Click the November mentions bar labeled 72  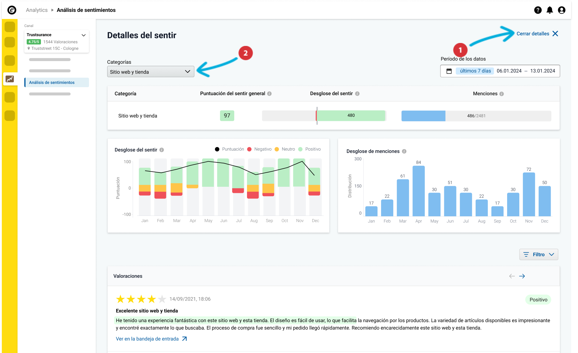click(529, 194)
